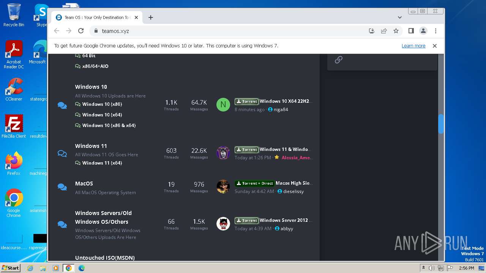The width and height of the screenshot is (486, 273).
Task: Close the Team OS tab
Action: tap(136, 17)
